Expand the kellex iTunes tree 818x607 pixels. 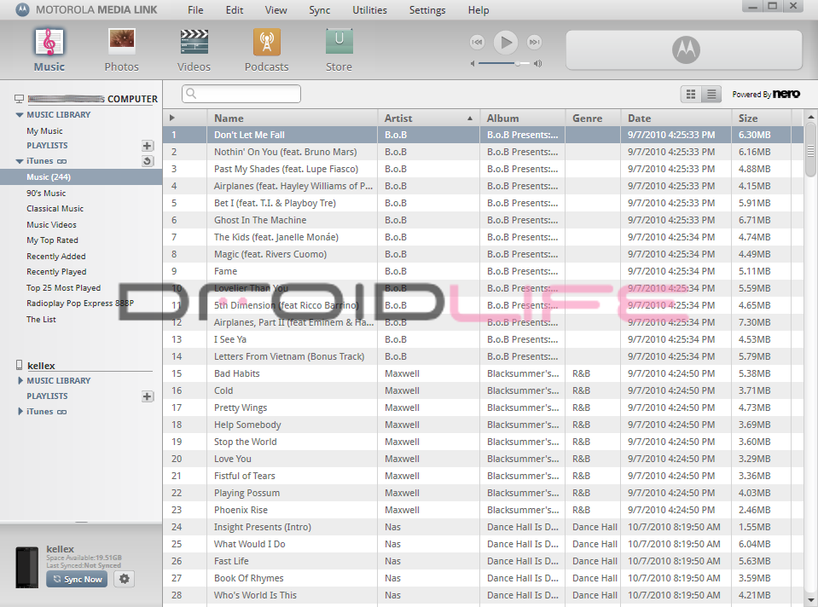click(x=20, y=412)
